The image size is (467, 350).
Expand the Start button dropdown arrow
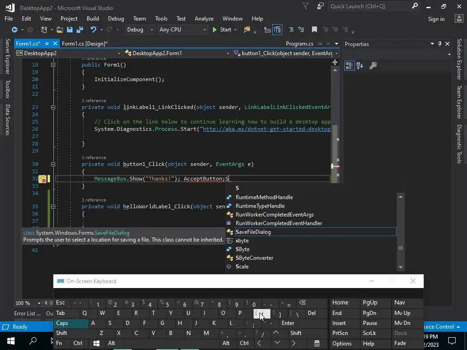(235, 30)
